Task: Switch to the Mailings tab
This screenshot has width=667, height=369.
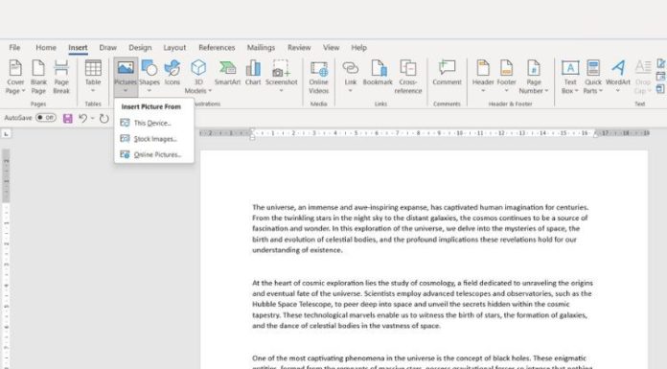Action: tap(261, 48)
